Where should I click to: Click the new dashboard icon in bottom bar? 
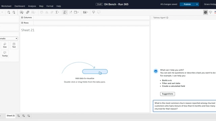23,116
